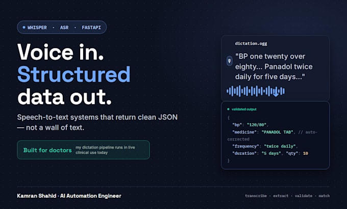Select the WHISPER tag in the pill

tap(37, 28)
